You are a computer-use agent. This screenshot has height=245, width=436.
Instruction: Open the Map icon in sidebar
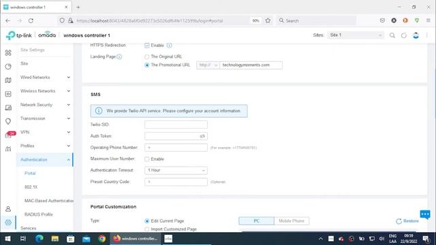(8, 80)
